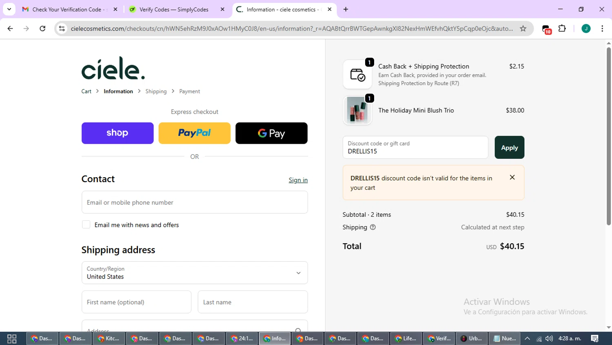Click the Express checkout heading
The image size is (612, 345).
tap(195, 112)
